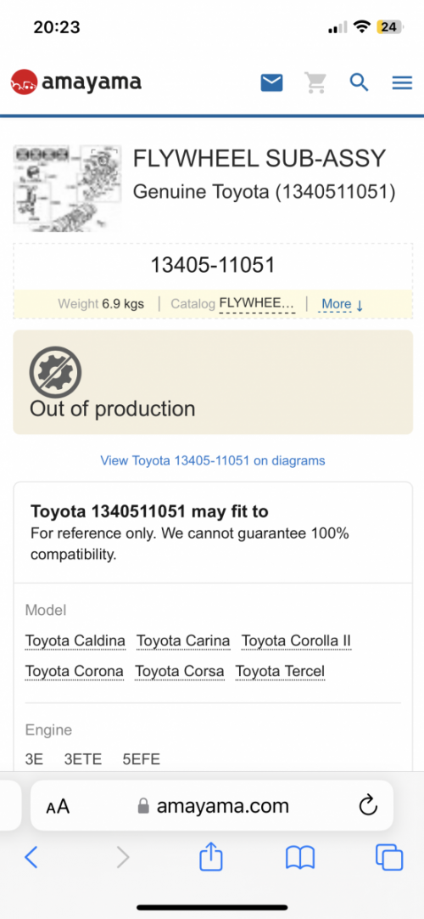This screenshot has width=424, height=919.
Task: View Toyota 13405-11051 on diagrams
Action: (x=213, y=460)
